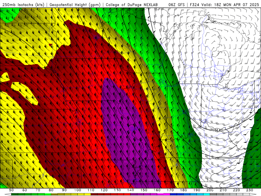
Task: Click the legend value '120'
Action: pyautogui.click(x=104, y=190)
